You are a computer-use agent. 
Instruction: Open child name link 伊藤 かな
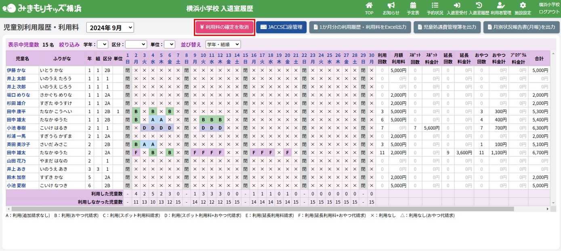coord(16,70)
